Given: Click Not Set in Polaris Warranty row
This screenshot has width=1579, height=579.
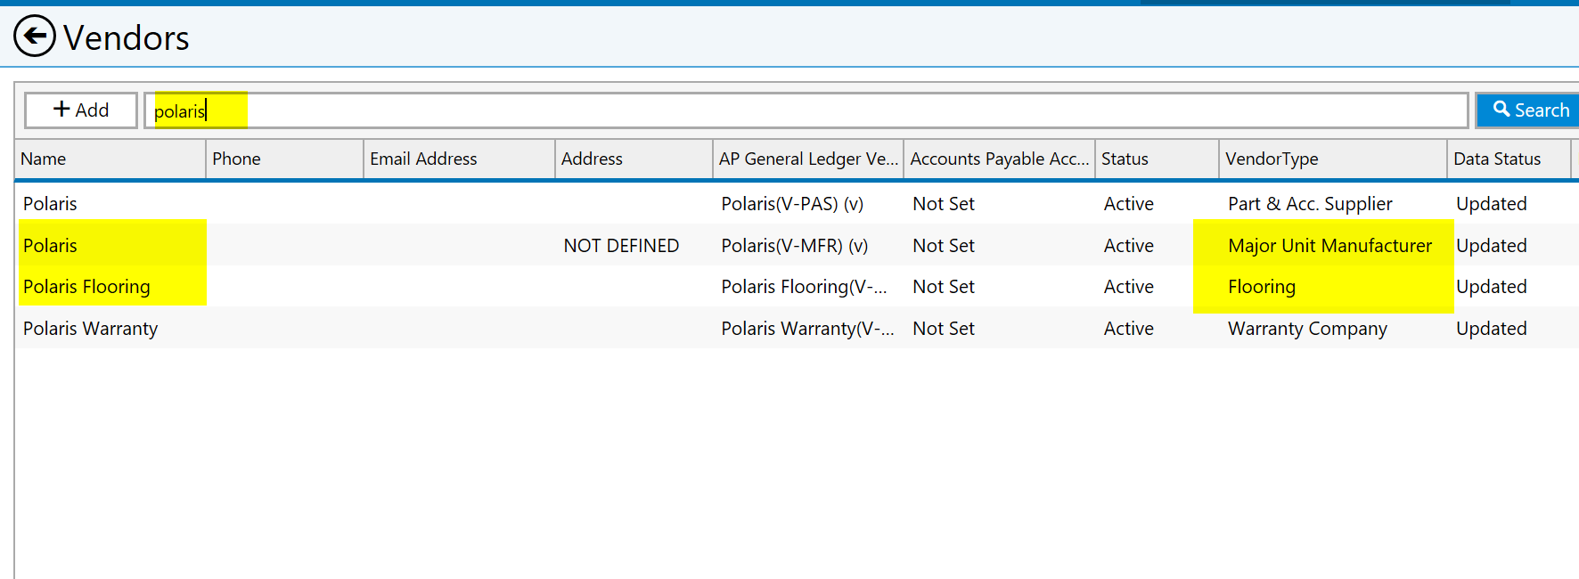Looking at the screenshot, I should pos(944,329).
